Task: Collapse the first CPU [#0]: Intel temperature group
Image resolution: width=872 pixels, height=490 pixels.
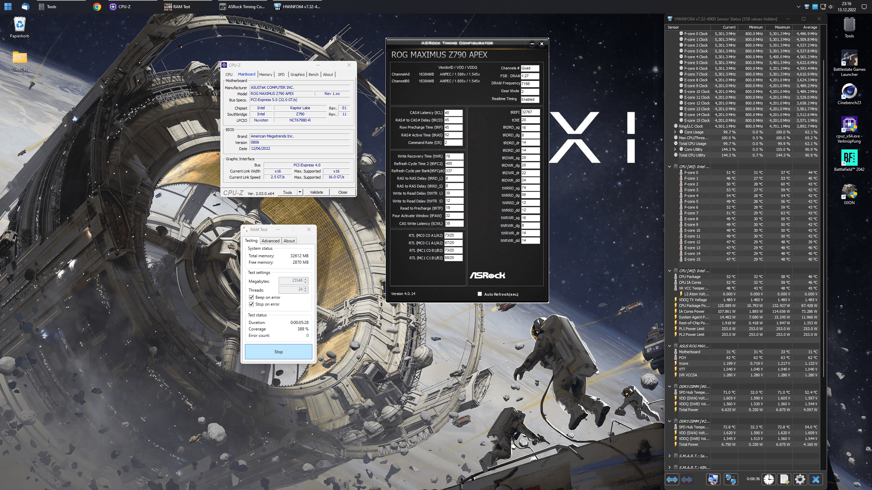Action: tap(669, 167)
